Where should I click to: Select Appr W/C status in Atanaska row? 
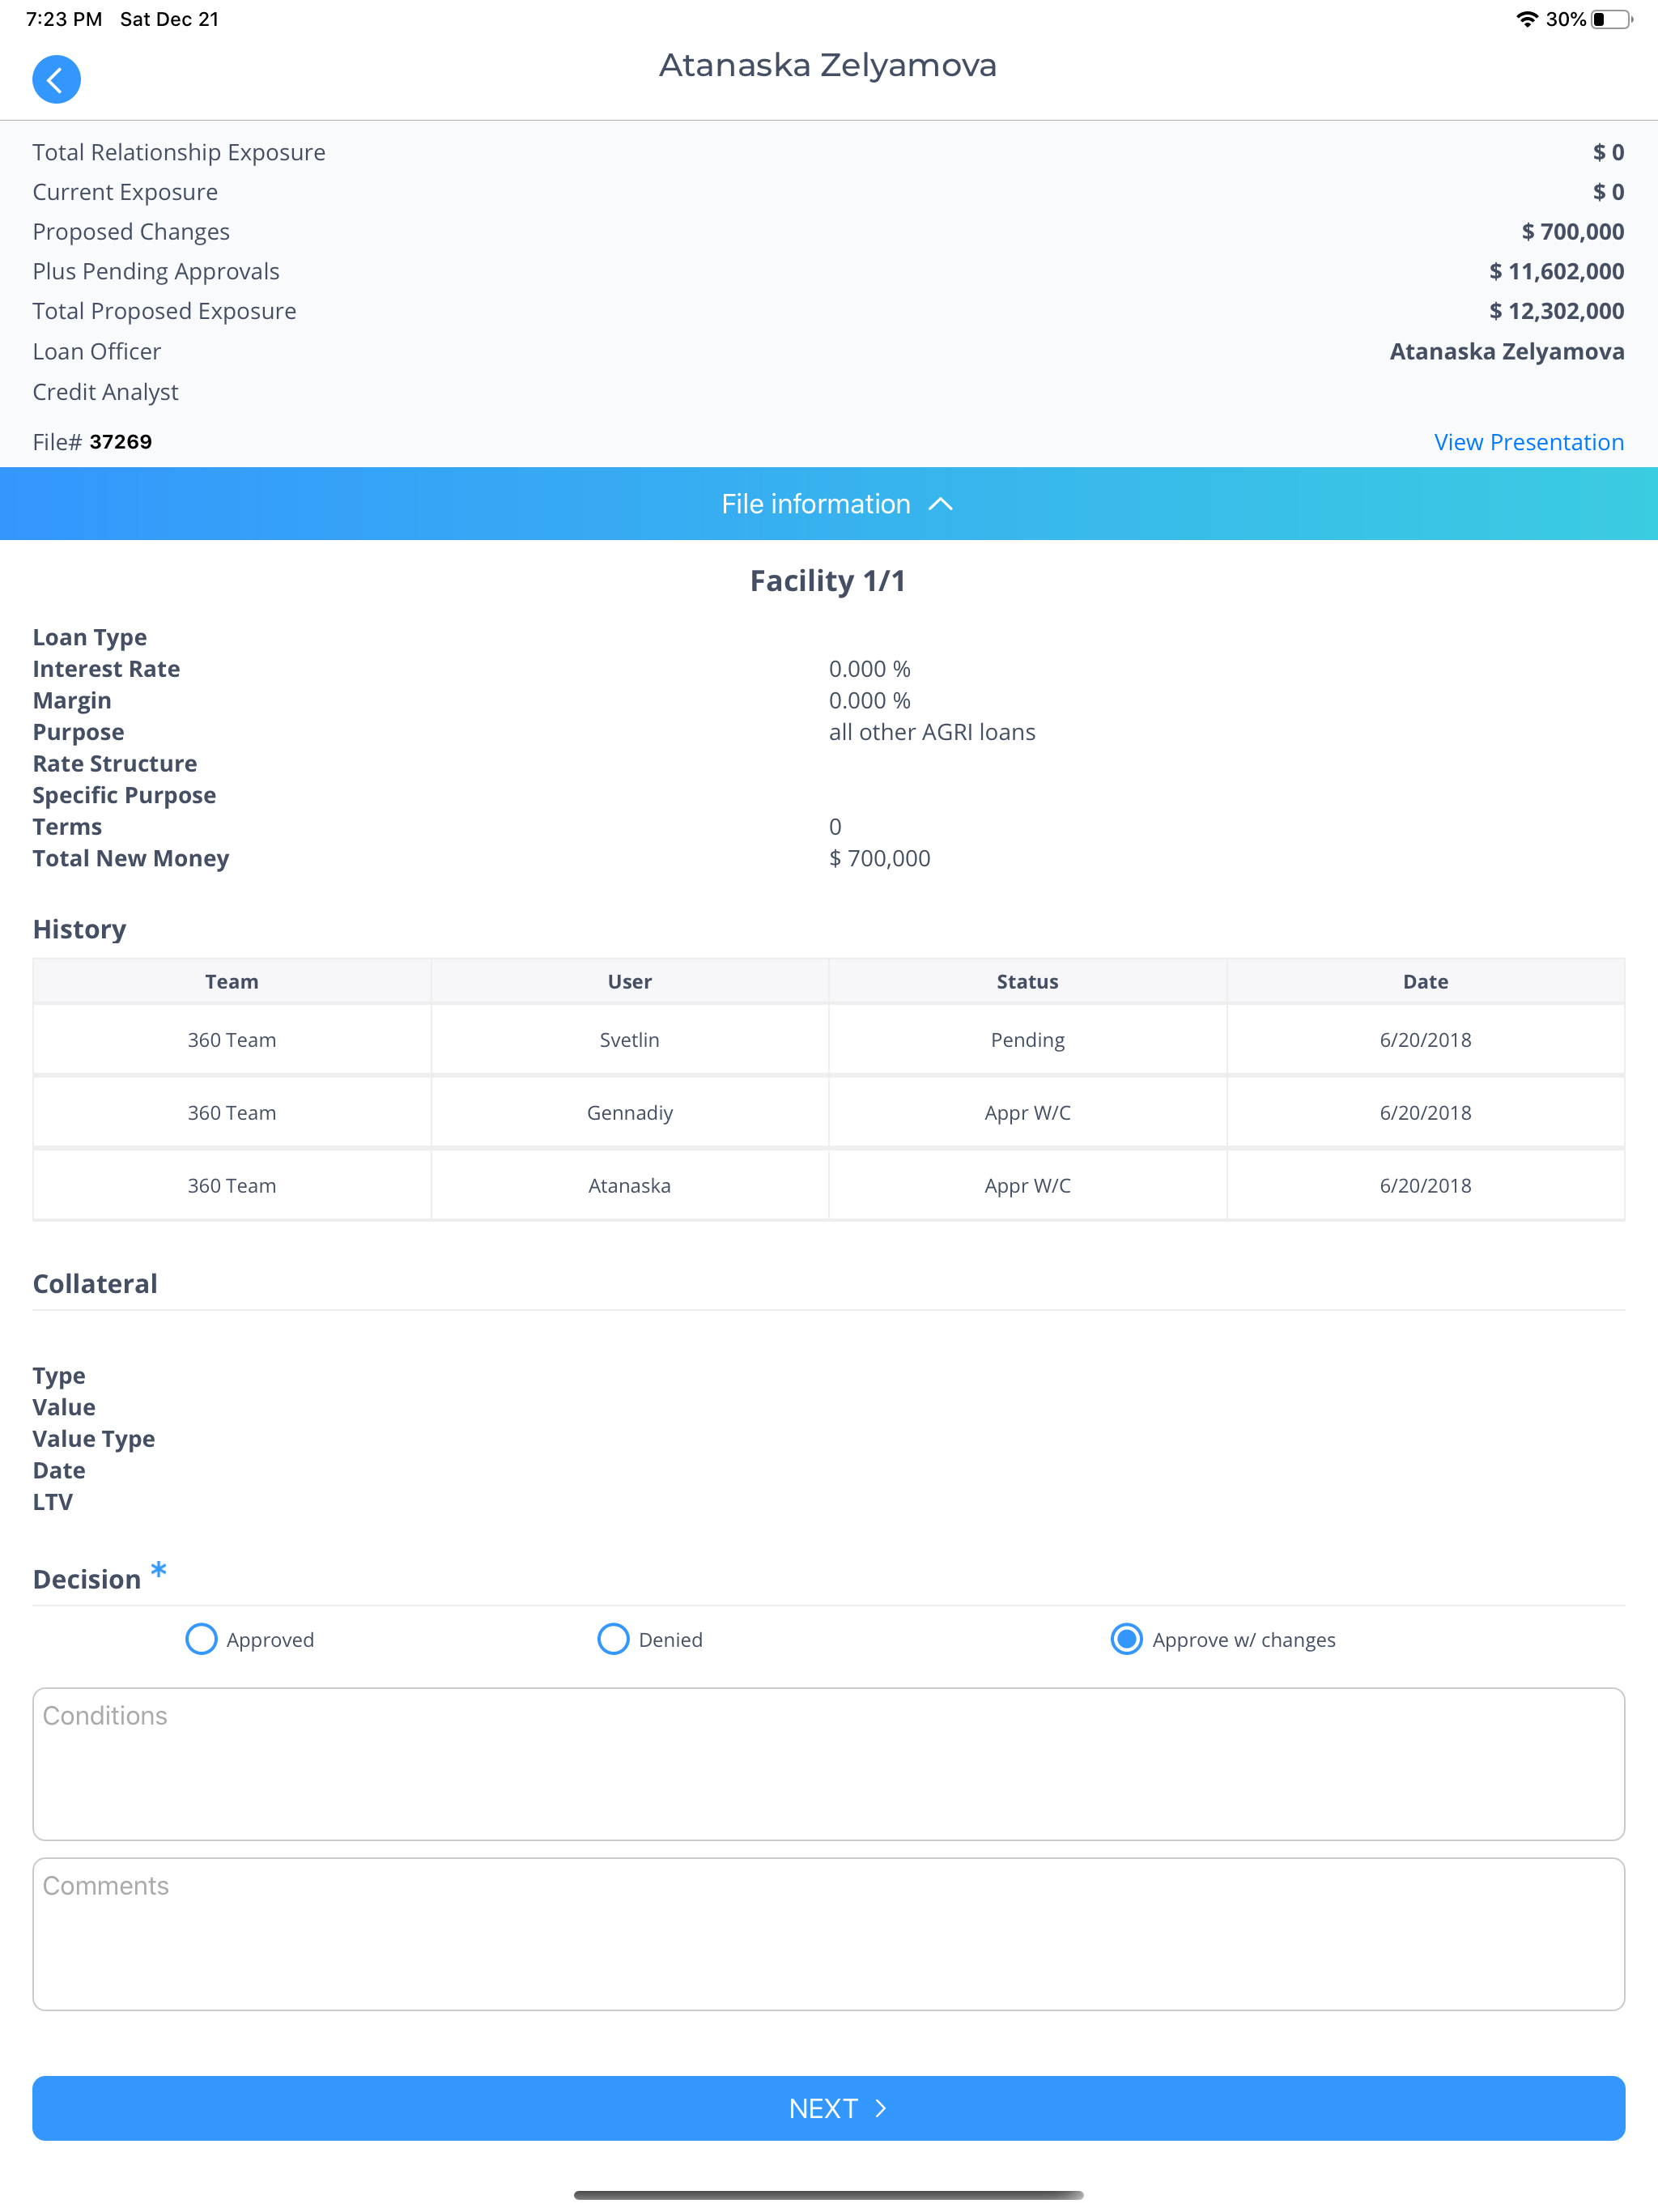coord(1028,1186)
